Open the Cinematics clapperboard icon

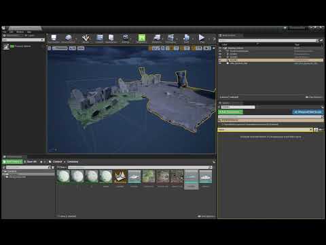tap(170, 38)
